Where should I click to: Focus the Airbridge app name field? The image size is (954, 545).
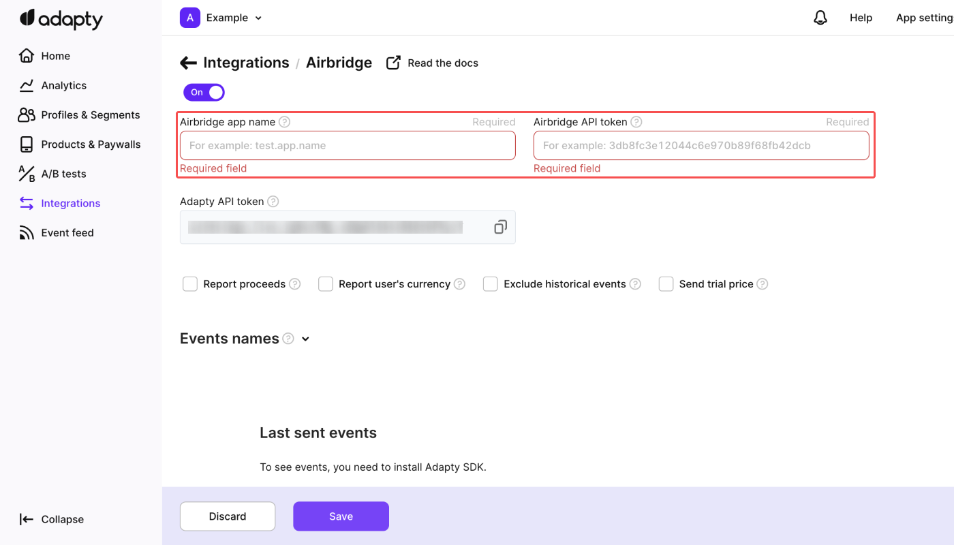click(348, 145)
